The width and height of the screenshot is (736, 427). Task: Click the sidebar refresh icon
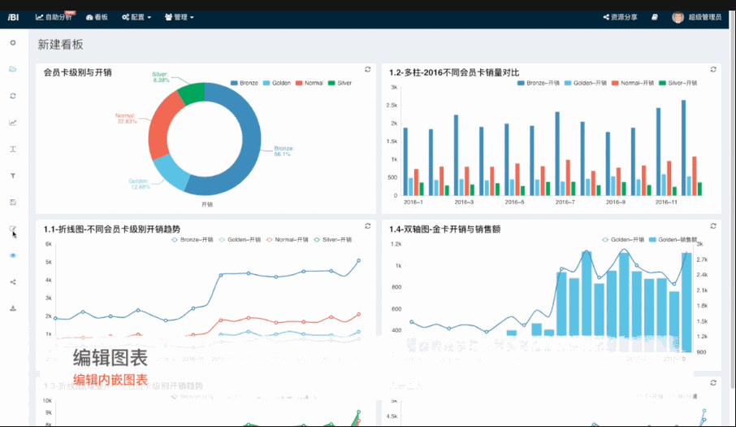pyautogui.click(x=13, y=96)
